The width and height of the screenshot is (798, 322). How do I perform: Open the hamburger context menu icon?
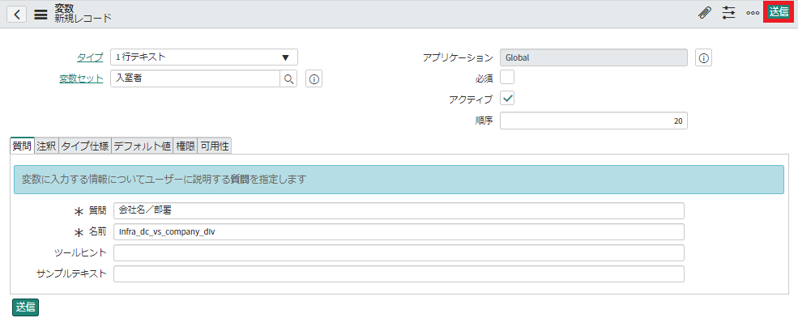pyautogui.click(x=41, y=15)
